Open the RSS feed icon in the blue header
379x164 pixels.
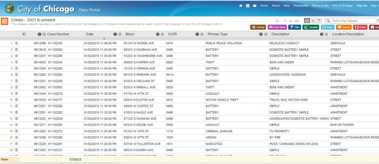(x=248, y=6)
